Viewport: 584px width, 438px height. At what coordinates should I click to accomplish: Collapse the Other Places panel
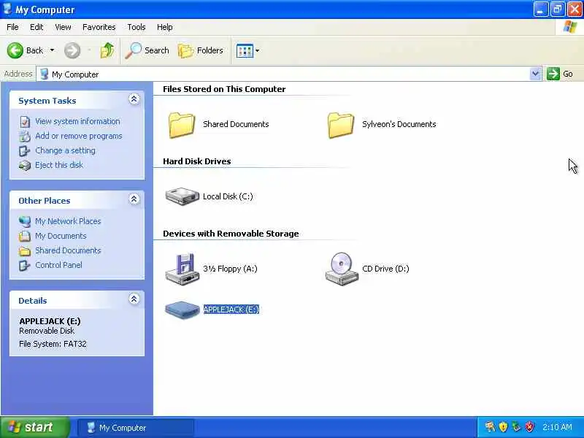click(x=134, y=199)
